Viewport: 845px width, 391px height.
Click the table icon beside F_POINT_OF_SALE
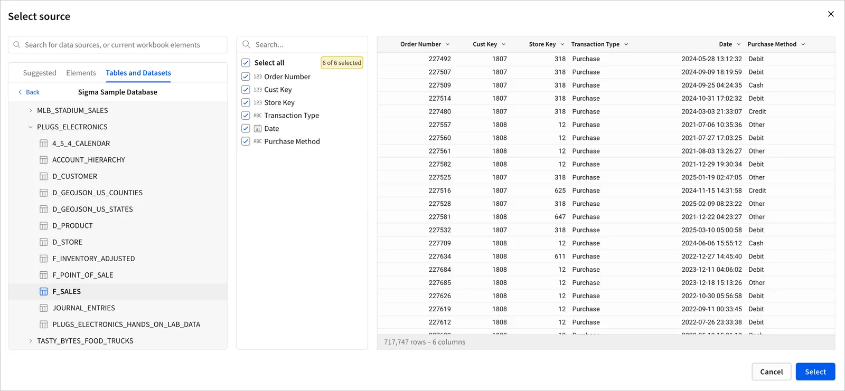point(44,275)
